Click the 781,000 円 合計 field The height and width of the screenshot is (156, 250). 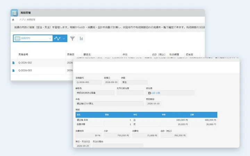(174, 136)
